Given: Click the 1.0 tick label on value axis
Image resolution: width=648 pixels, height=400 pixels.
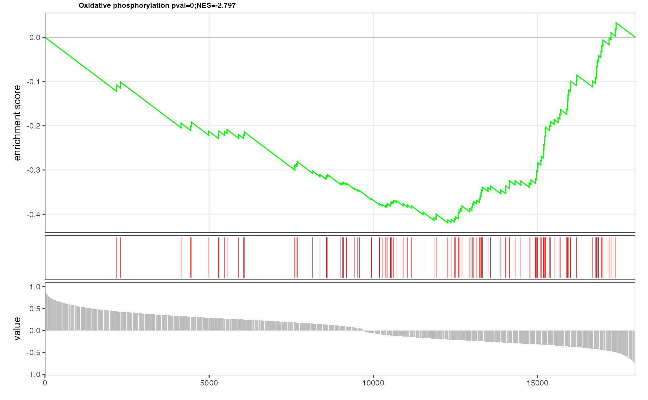Looking at the screenshot, I should [35, 287].
